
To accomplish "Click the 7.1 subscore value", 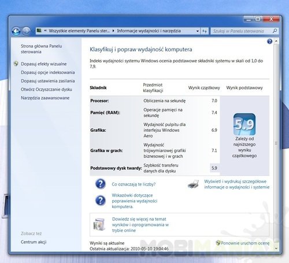I will (x=214, y=150).
